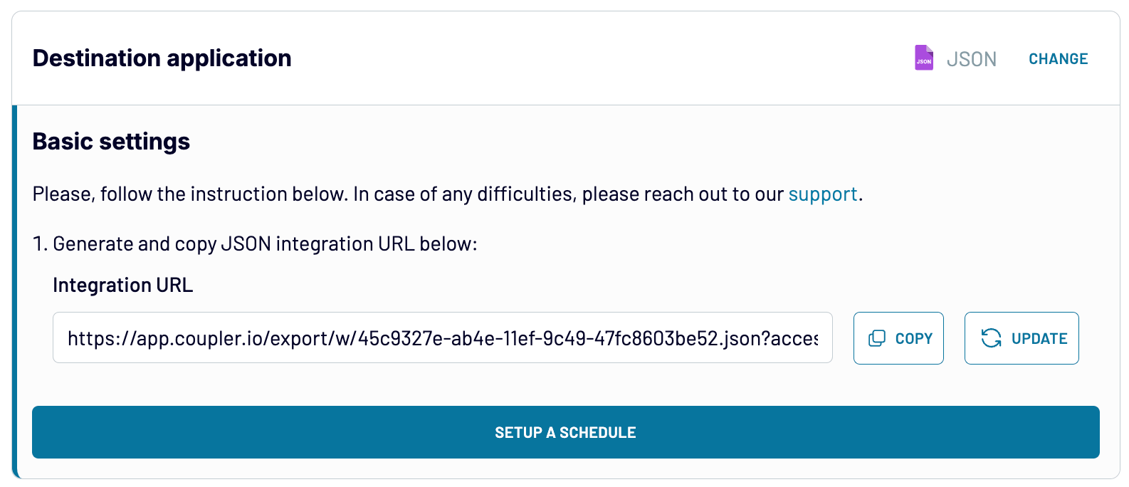Screen dimensions: 1129x487
Task: Click the Destination application heading
Action: 162,58
